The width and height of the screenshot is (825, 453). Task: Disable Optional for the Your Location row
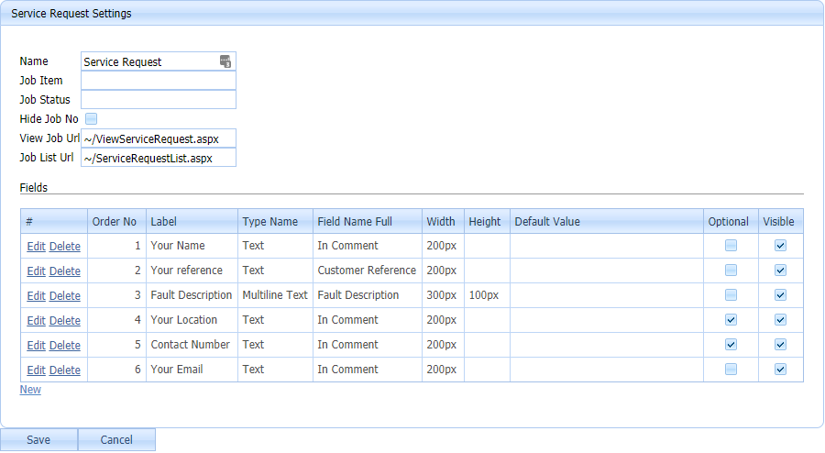coord(731,320)
